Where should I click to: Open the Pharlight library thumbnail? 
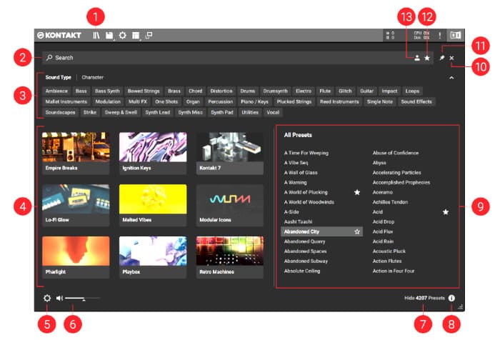(76, 257)
